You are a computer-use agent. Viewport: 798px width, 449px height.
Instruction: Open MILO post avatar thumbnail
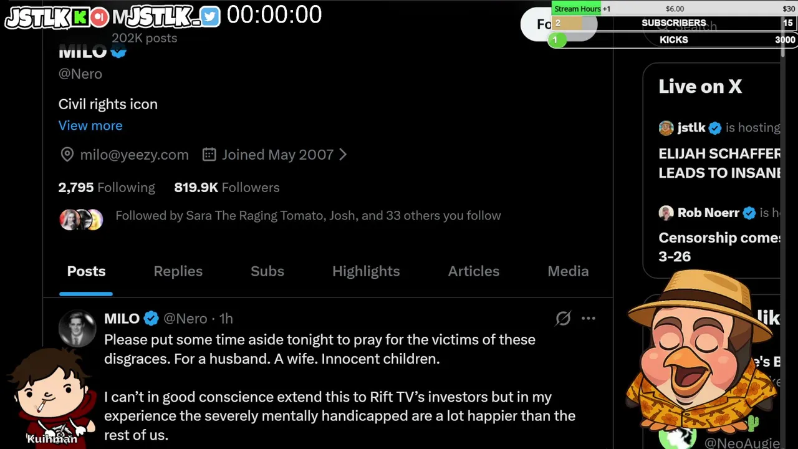77,327
